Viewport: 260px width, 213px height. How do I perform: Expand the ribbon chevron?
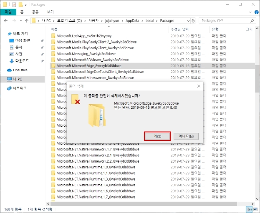click(250, 12)
